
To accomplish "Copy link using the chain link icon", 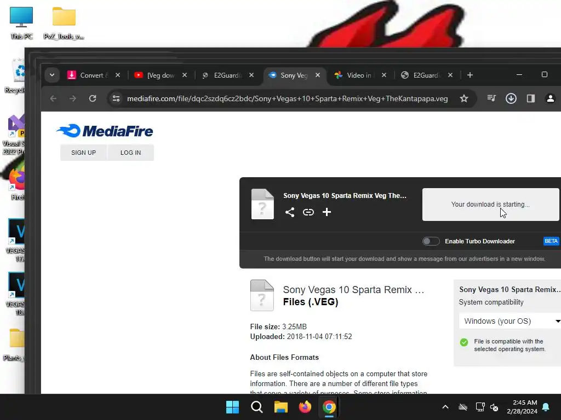I will click(x=308, y=212).
